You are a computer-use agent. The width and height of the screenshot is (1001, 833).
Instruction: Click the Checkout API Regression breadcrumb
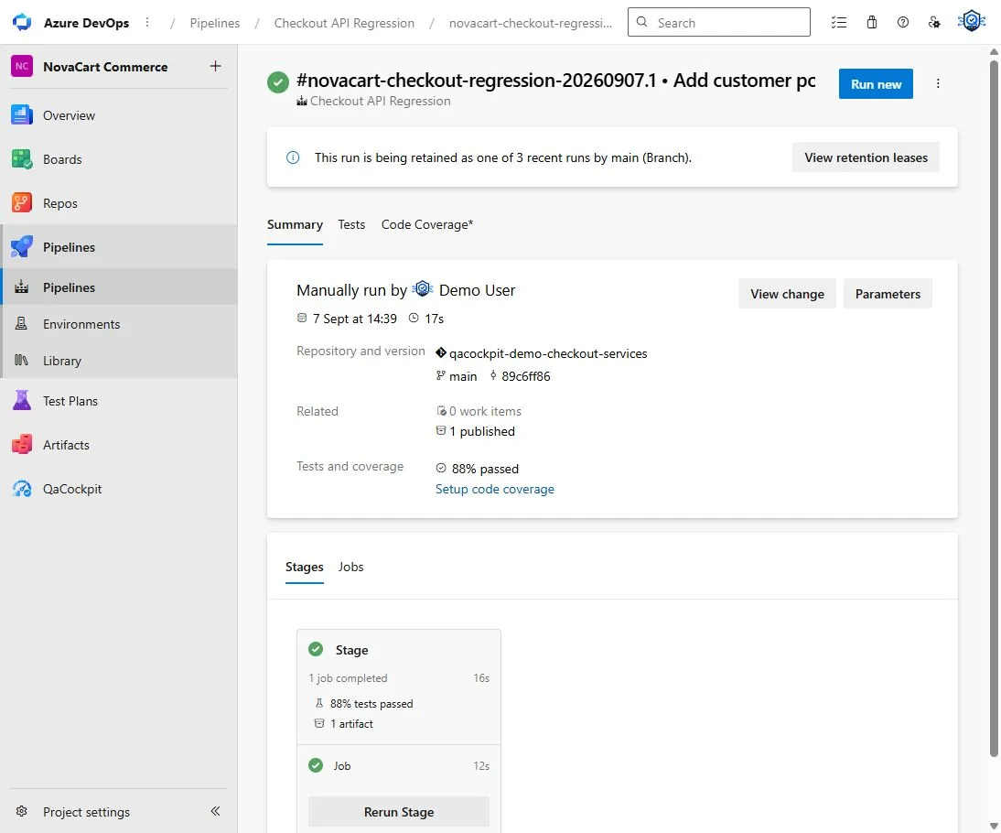pyautogui.click(x=344, y=23)
